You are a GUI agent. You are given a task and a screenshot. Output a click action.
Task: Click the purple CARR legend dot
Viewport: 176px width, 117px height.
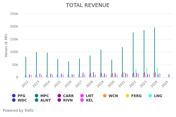(x=59, y=96)
